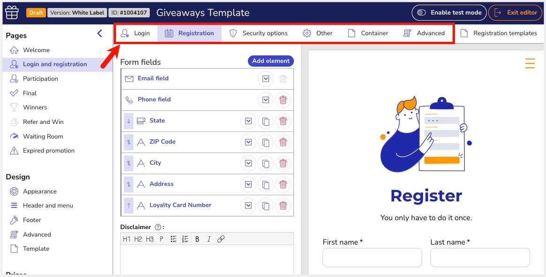Collapse the Pages sidebar with chevron
Screen dimensions: 546x277
100,33
